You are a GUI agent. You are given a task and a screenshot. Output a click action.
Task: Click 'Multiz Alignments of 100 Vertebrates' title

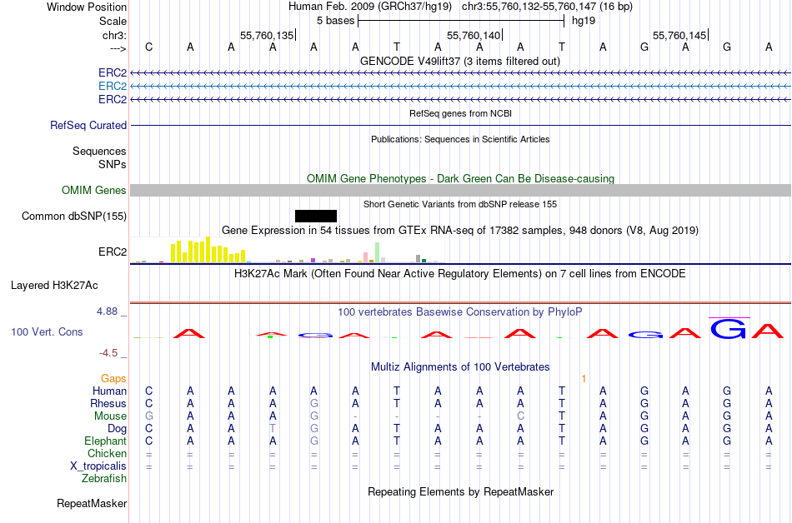[x=460, y=366]
